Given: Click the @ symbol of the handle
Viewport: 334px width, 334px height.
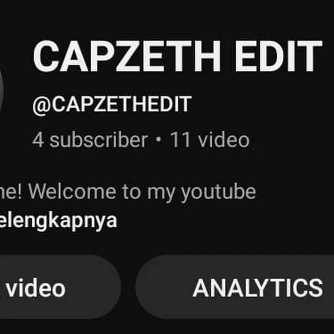Looking at the screenshot, I should [42, 106].
